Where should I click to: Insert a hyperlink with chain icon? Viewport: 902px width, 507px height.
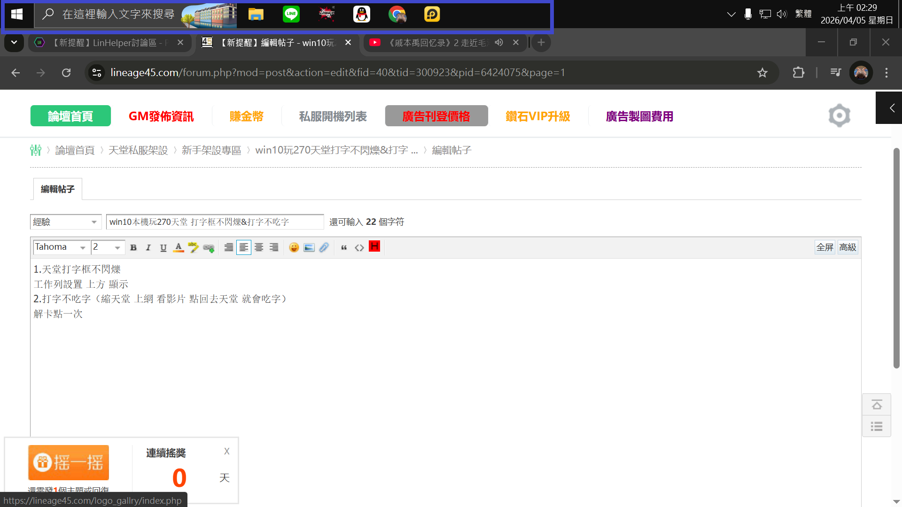click(209, 247)
